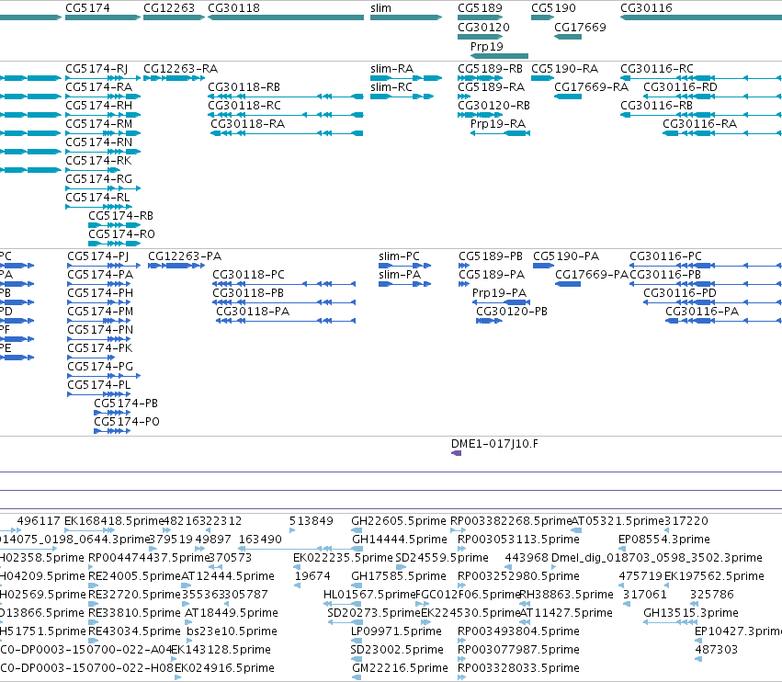Click the GM22216.5prime EST label

click(x=400, y=668)
